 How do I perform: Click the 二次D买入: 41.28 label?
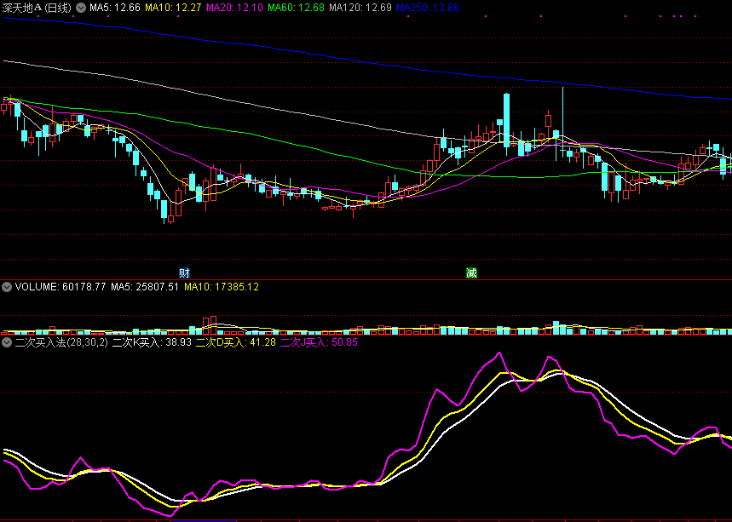[236, 342]
